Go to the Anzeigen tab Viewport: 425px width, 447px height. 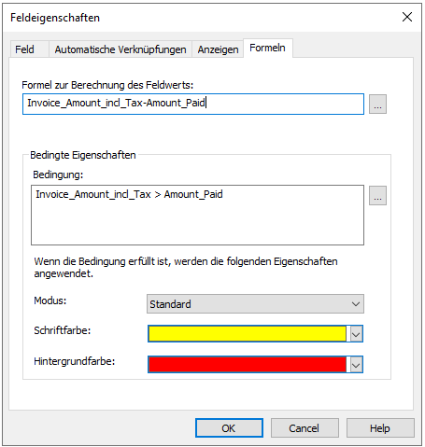218,49
